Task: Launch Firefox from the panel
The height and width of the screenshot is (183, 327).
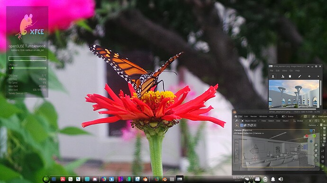Action: 104,179
